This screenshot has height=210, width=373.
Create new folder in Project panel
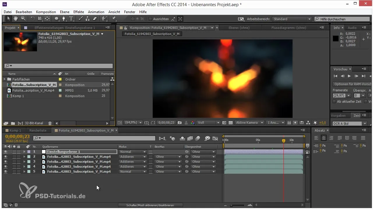point(13,123)
